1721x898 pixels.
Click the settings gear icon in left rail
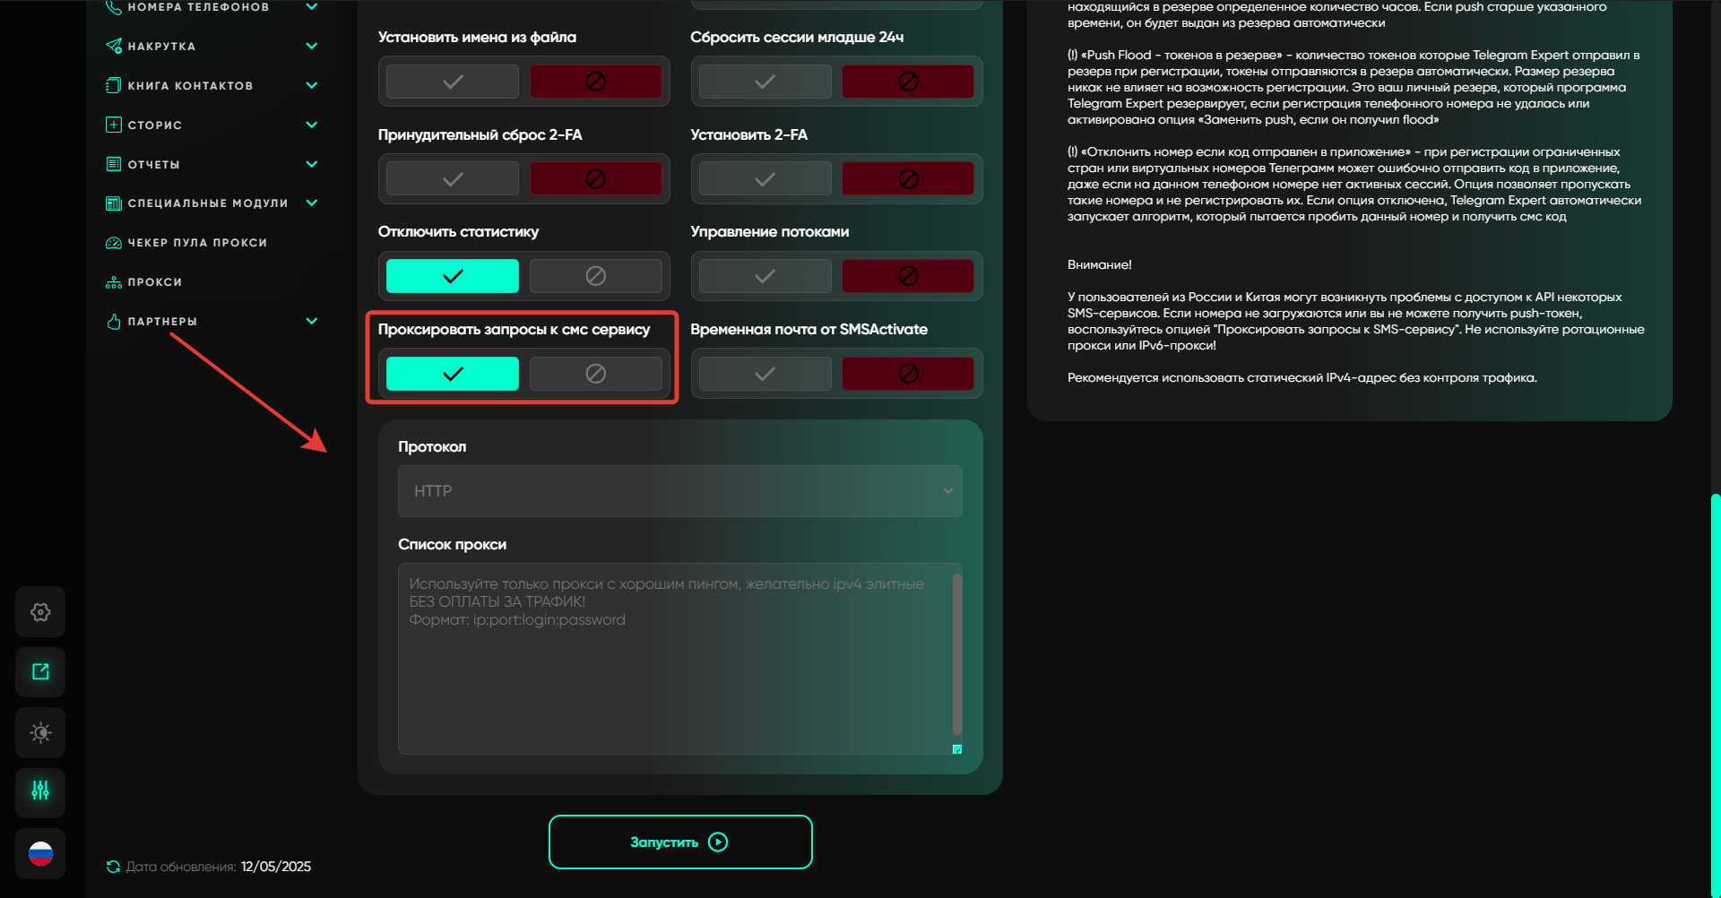click(40, 612)
